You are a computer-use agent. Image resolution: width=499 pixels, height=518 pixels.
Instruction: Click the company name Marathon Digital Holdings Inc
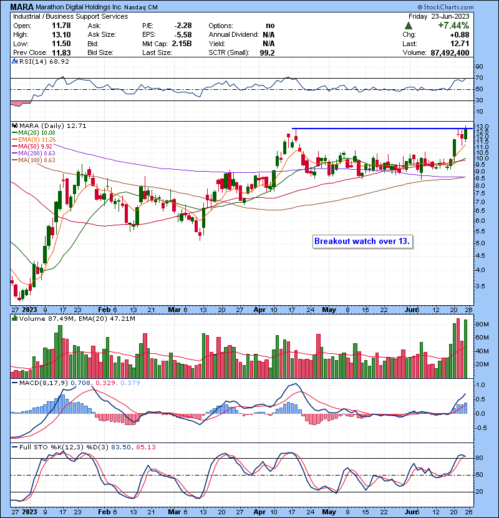(79, 7)
